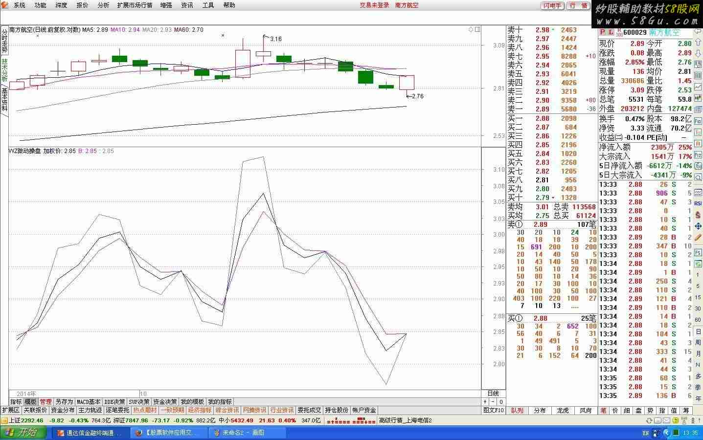Click the 另存为 button below chart

[x=64, y=402]
